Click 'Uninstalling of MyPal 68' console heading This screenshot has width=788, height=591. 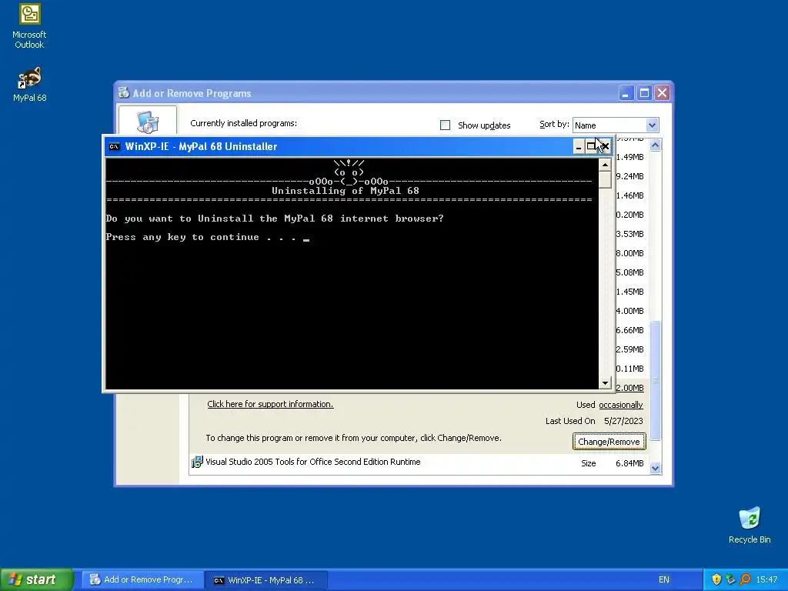coord(346,191)
